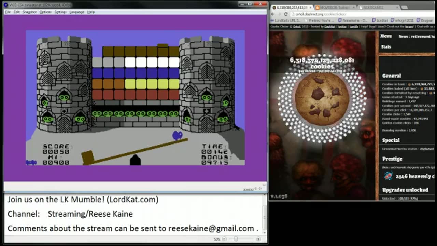Click the Prestige stats heading
This screenshot has width=437, height=246.
(392, 159)
